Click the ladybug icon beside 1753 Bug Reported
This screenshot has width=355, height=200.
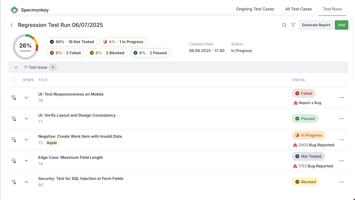pos(295,166)
